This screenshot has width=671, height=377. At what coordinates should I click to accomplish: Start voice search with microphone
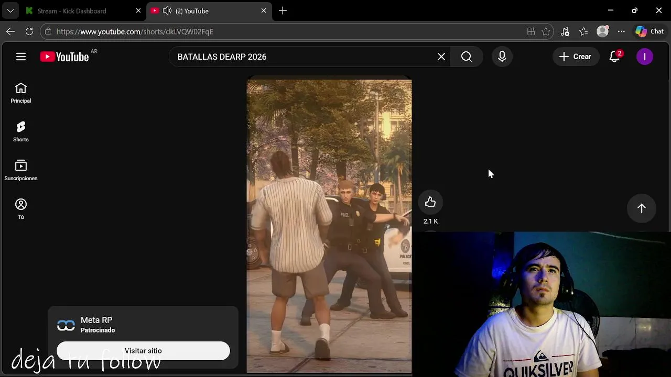[x=502, y=57]
